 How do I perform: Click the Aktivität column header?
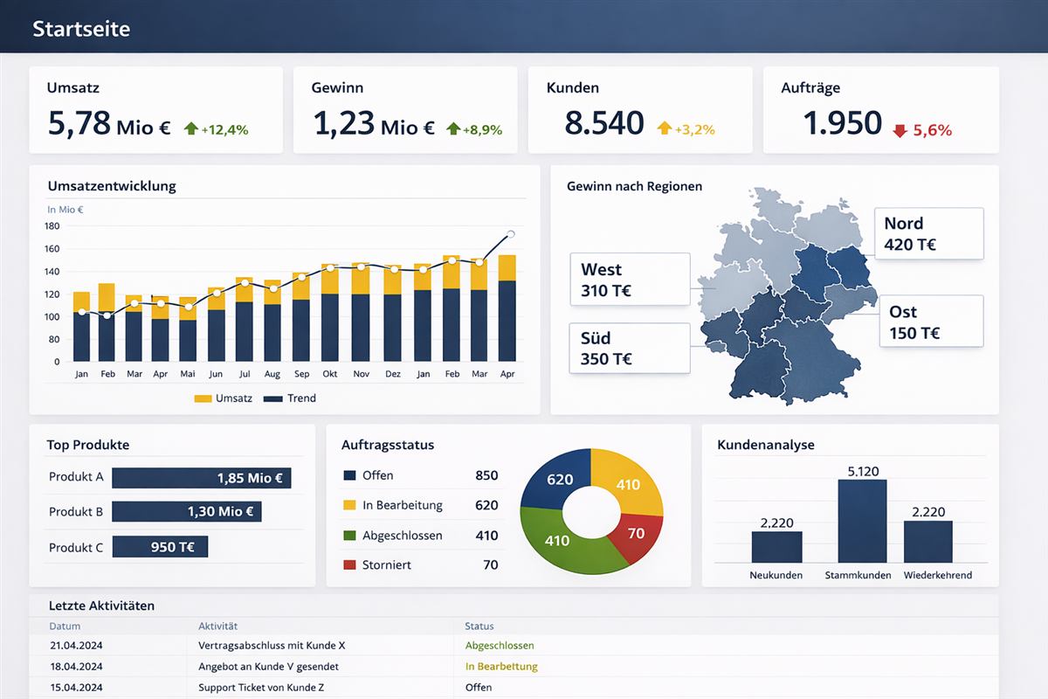[x=218, y=626]
